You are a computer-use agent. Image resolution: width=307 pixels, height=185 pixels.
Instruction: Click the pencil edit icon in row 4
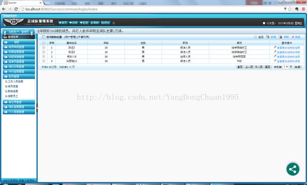pos(275,61)
